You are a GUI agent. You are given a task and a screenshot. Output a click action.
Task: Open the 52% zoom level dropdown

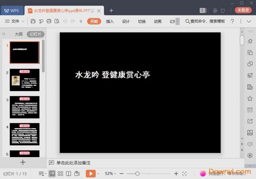coord(110,174)
